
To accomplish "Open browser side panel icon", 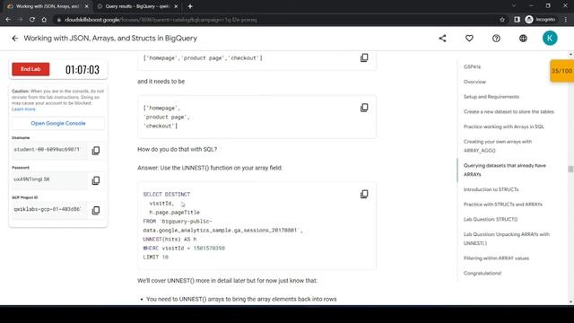I will (x=517, y=20).
